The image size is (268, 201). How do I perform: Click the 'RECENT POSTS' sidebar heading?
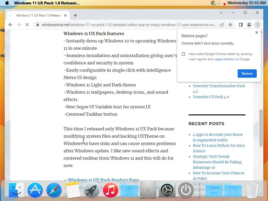[x=206, y=124]
